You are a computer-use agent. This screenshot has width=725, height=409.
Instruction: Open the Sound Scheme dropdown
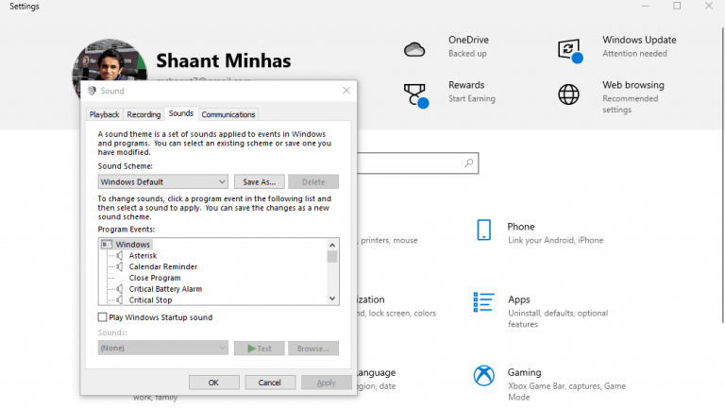(x=162, y=181)
